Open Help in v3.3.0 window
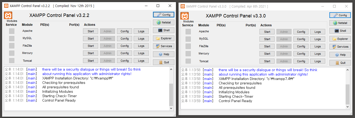The width and height of the screenshot is (355, 118). click(340, 55)
